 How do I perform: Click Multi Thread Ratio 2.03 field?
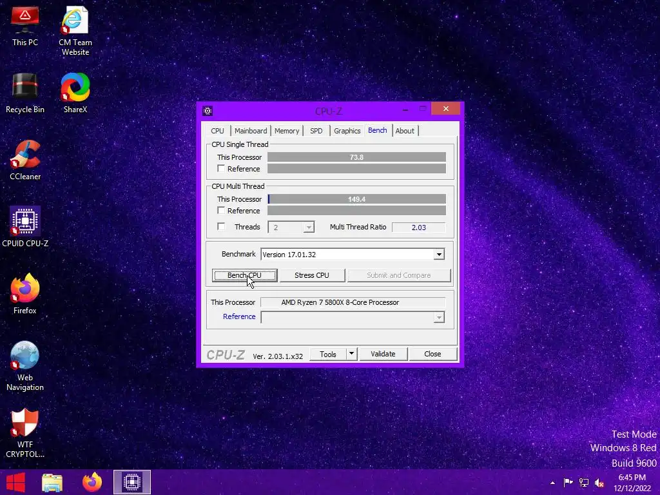(x=418, y=228)
